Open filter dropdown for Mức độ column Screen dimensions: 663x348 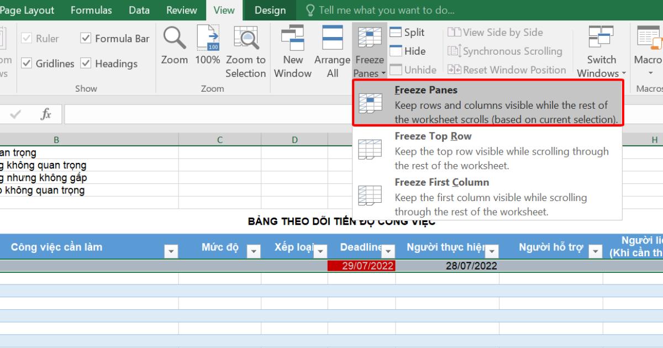[254, 251]
